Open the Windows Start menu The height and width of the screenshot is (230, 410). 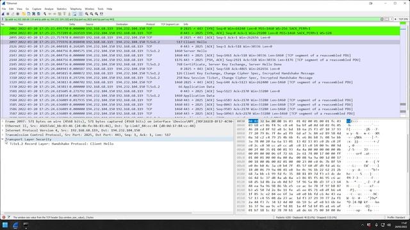pyautogui.click(x=5, y=225)
